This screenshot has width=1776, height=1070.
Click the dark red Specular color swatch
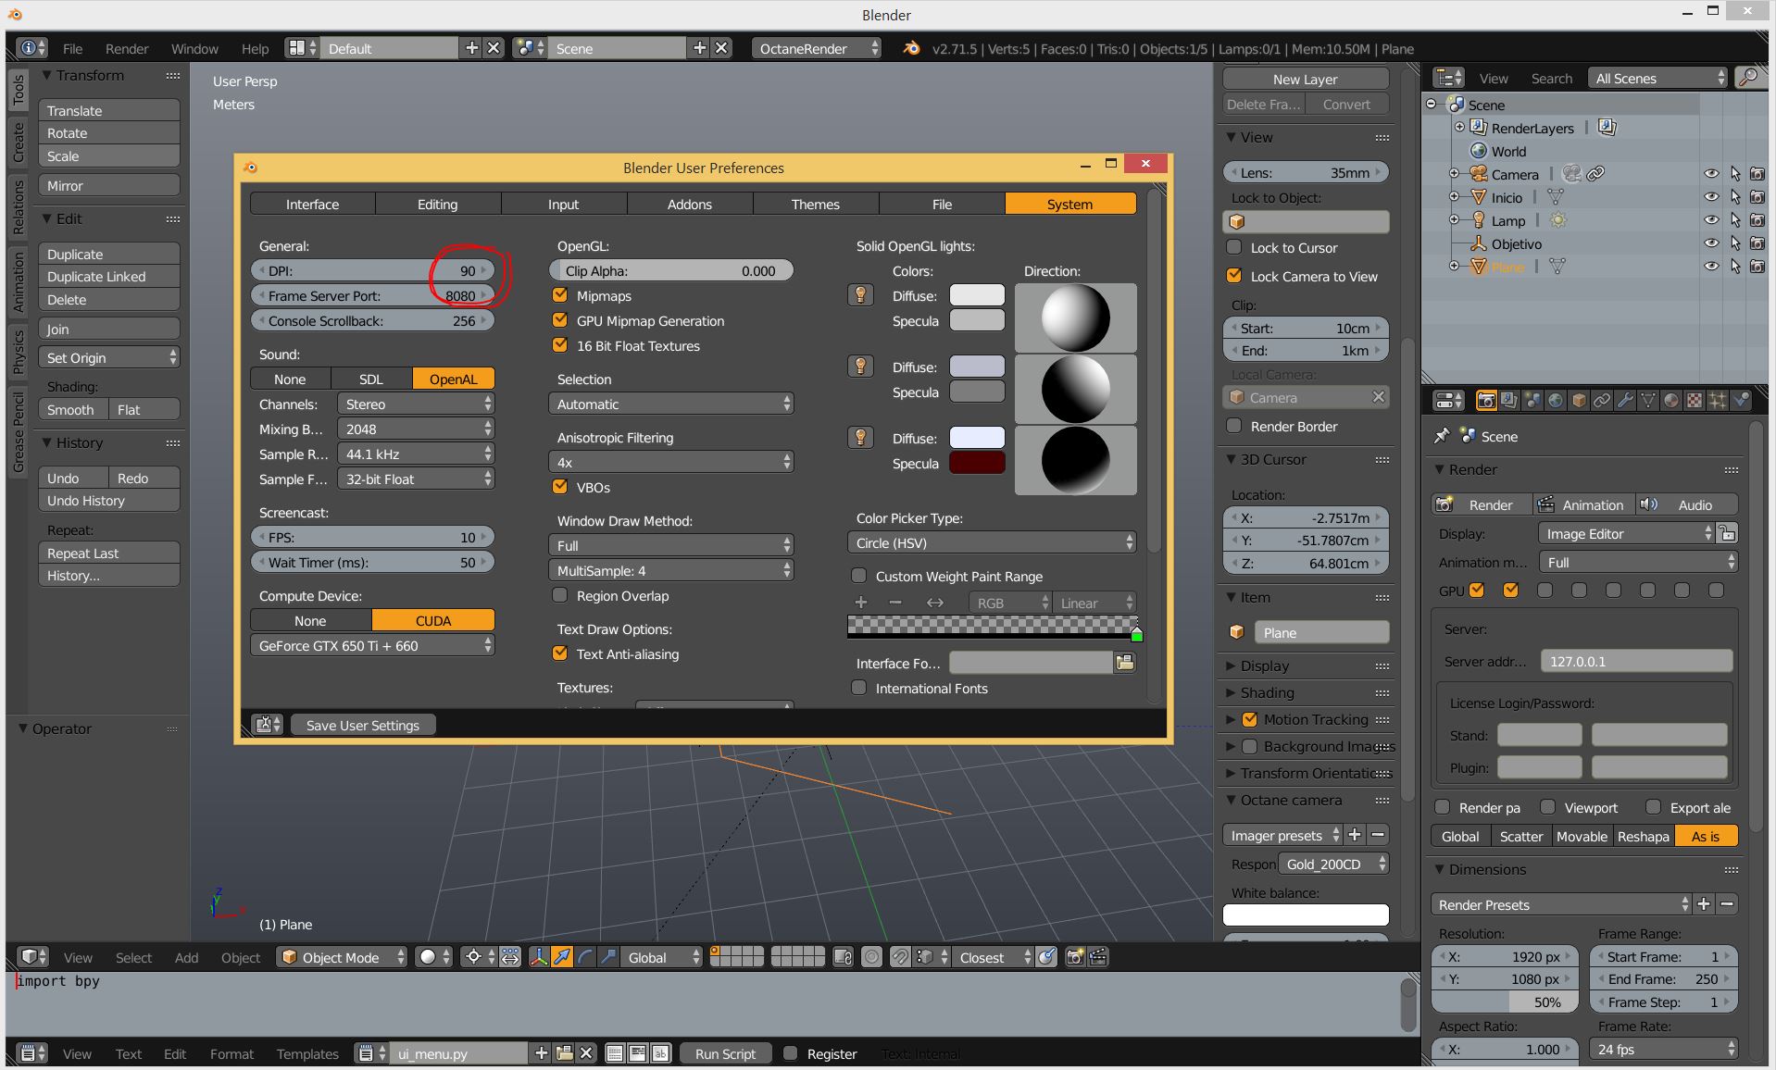coord(977,463)
